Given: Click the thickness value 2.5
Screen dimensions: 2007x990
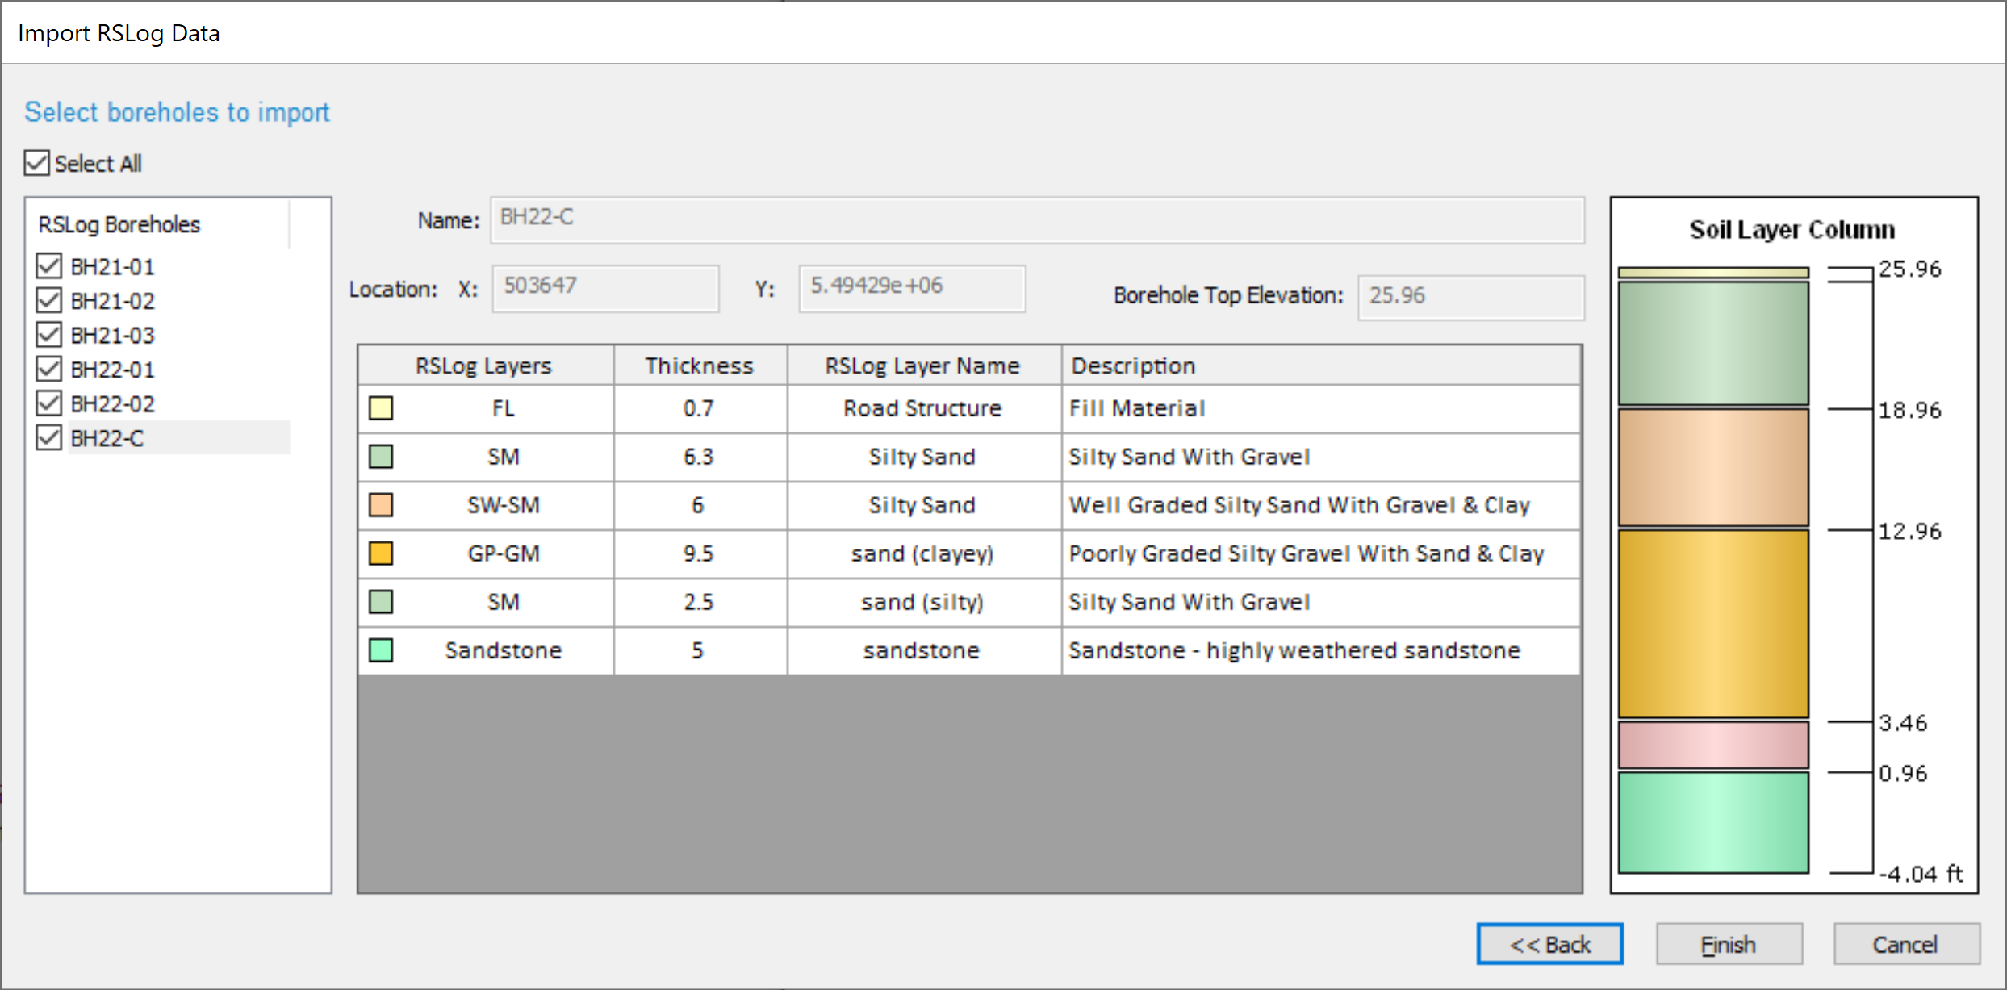Looking at the screenshot, I should pos(700,602).
